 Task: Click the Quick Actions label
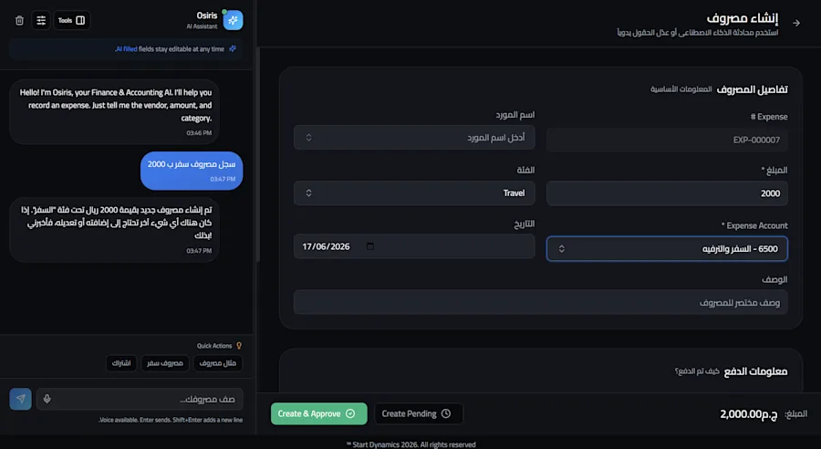tap(214, 346)
